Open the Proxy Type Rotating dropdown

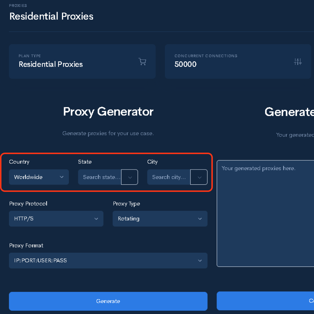(160, 219)
